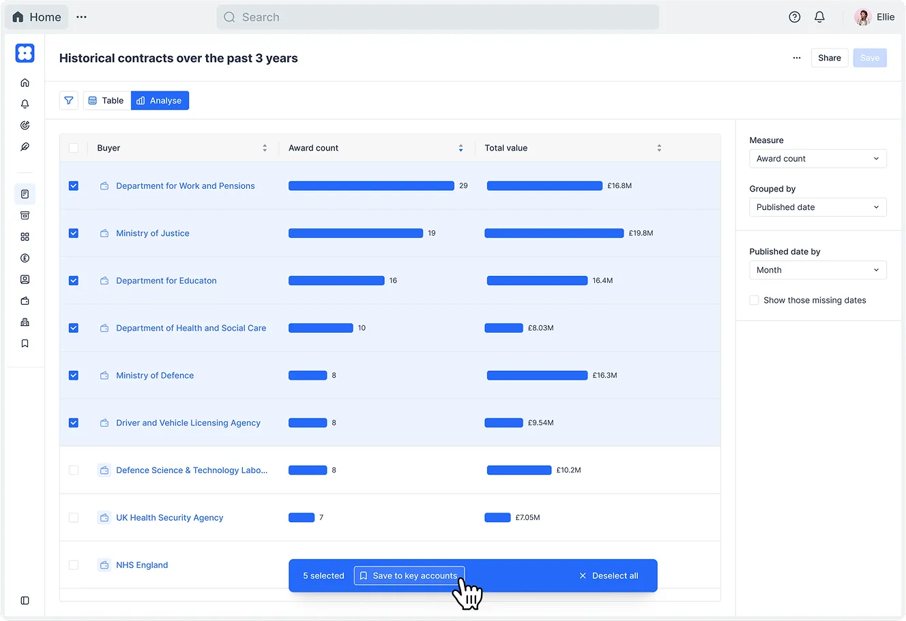
Task: Open Driver and Vehicle Licensing Agency link
Action: click(x=188, y=423)
